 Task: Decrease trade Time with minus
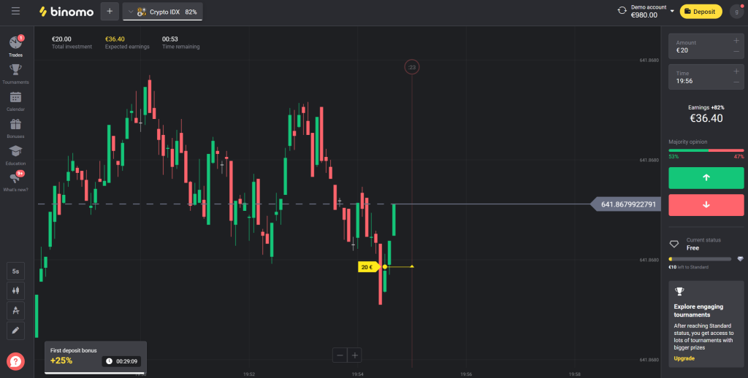(x=736, y=82)
